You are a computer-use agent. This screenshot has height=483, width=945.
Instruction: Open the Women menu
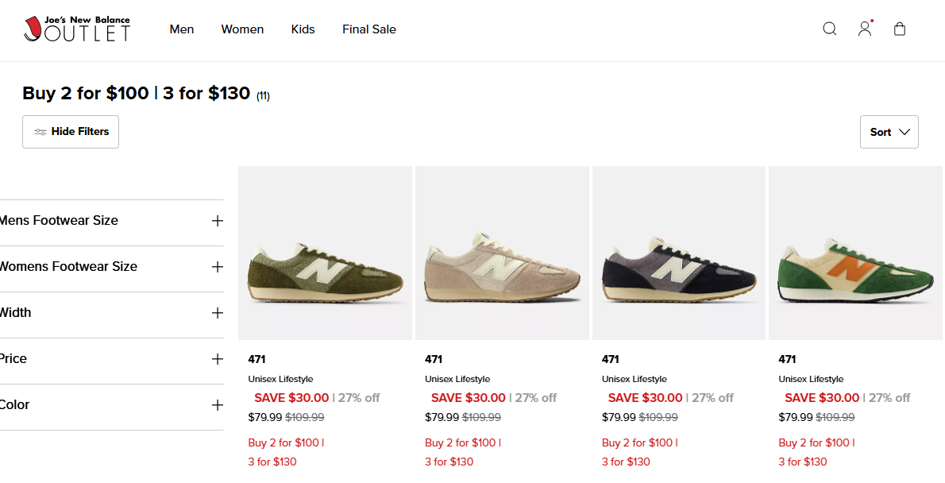(x=242, y=29)
